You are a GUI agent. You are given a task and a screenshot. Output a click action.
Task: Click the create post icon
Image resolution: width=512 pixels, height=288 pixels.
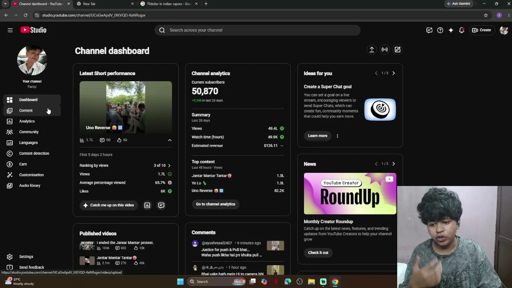coord(398,50)
